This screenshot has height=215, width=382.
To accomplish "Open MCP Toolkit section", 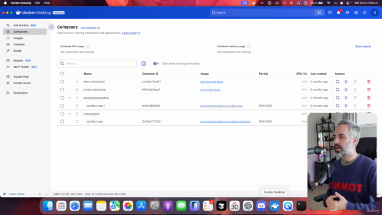I will (25, 67).
